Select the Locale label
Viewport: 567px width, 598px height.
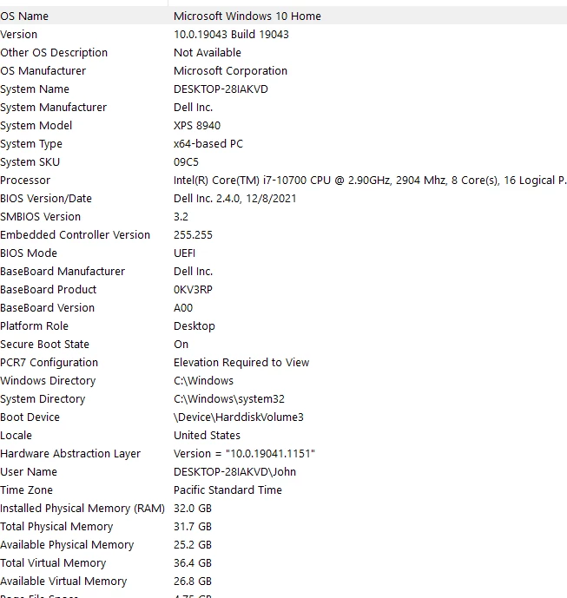[x=16, y=436]
